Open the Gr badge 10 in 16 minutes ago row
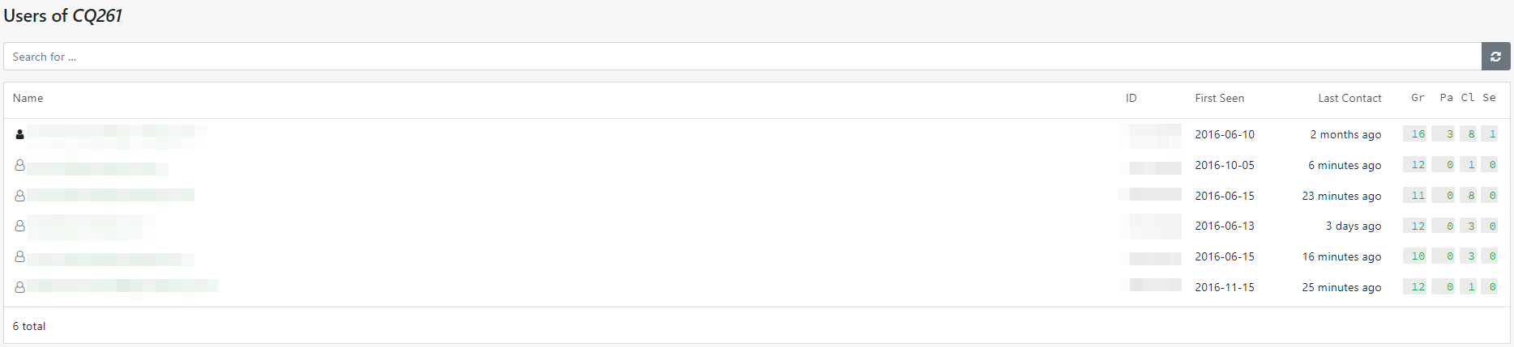The height and width of the screenshot is (347, 1514). click(1416, 256)
